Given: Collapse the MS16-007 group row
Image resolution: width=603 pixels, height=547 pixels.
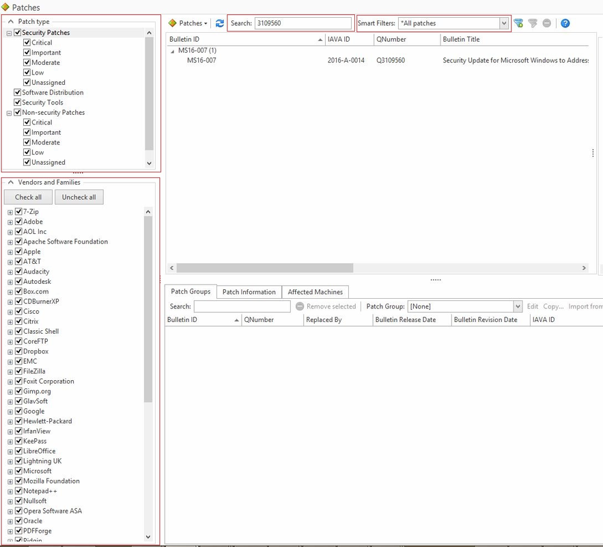Looking at the screenshot, I should point(172,51).
